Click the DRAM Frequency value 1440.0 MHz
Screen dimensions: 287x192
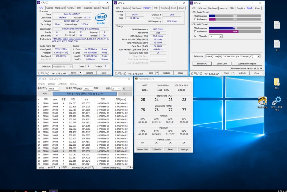158,29
